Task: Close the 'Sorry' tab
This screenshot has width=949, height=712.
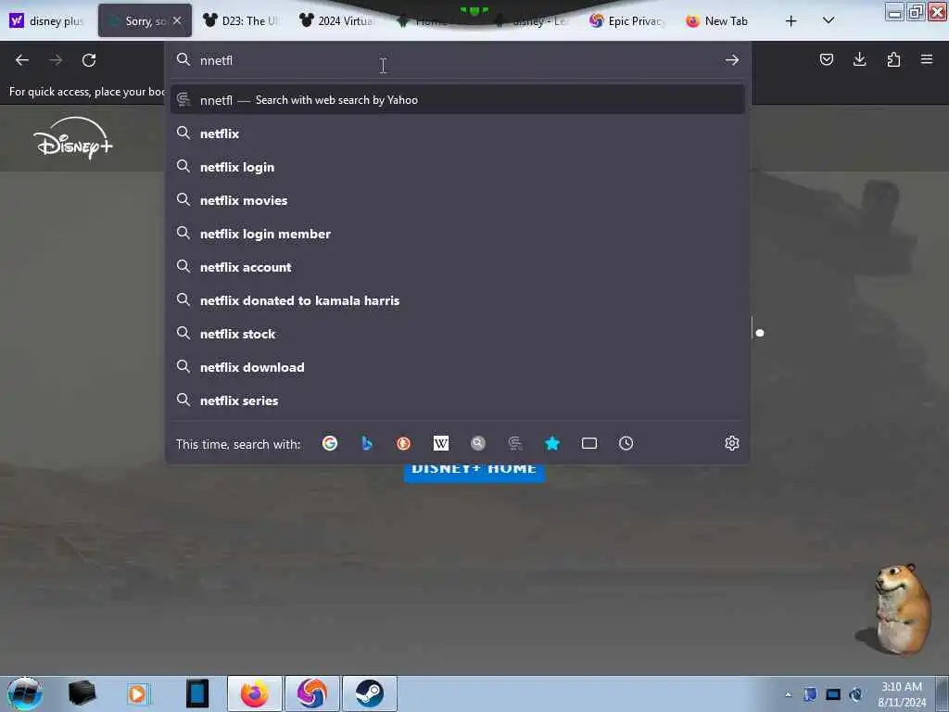Action: [177, 20]
